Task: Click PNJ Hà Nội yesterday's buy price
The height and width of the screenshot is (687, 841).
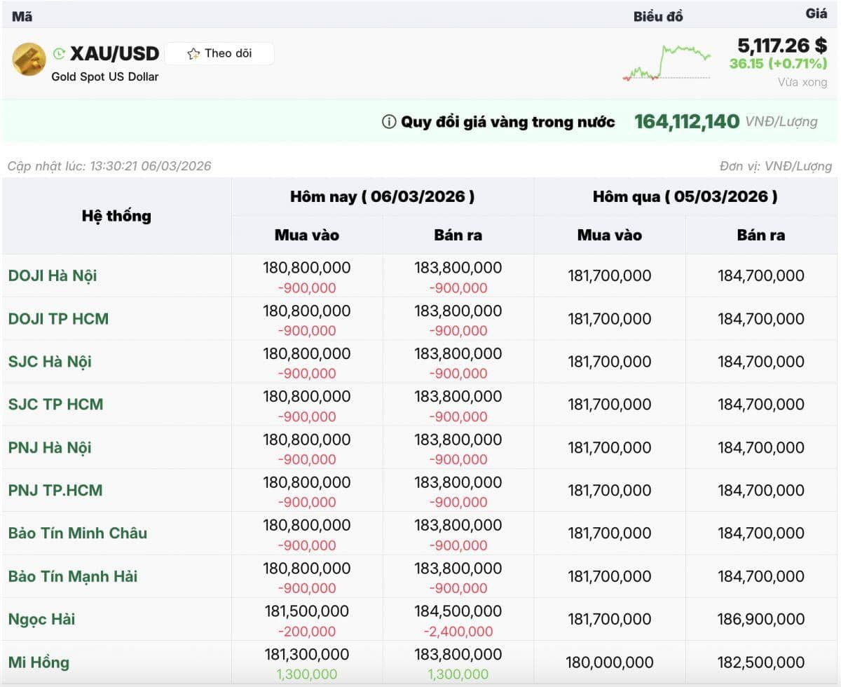Action: (610, 447)
